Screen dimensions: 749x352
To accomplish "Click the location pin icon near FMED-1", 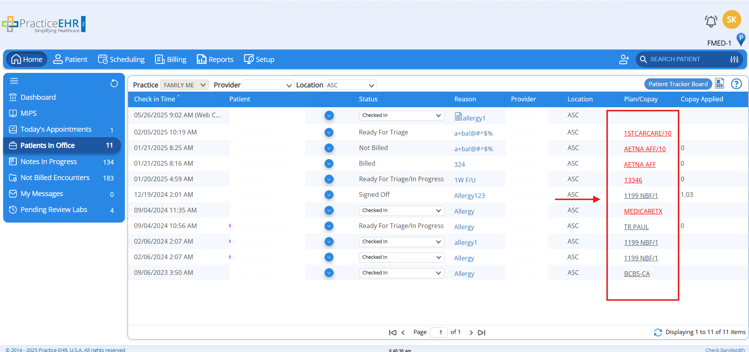I will click(740, 39).
